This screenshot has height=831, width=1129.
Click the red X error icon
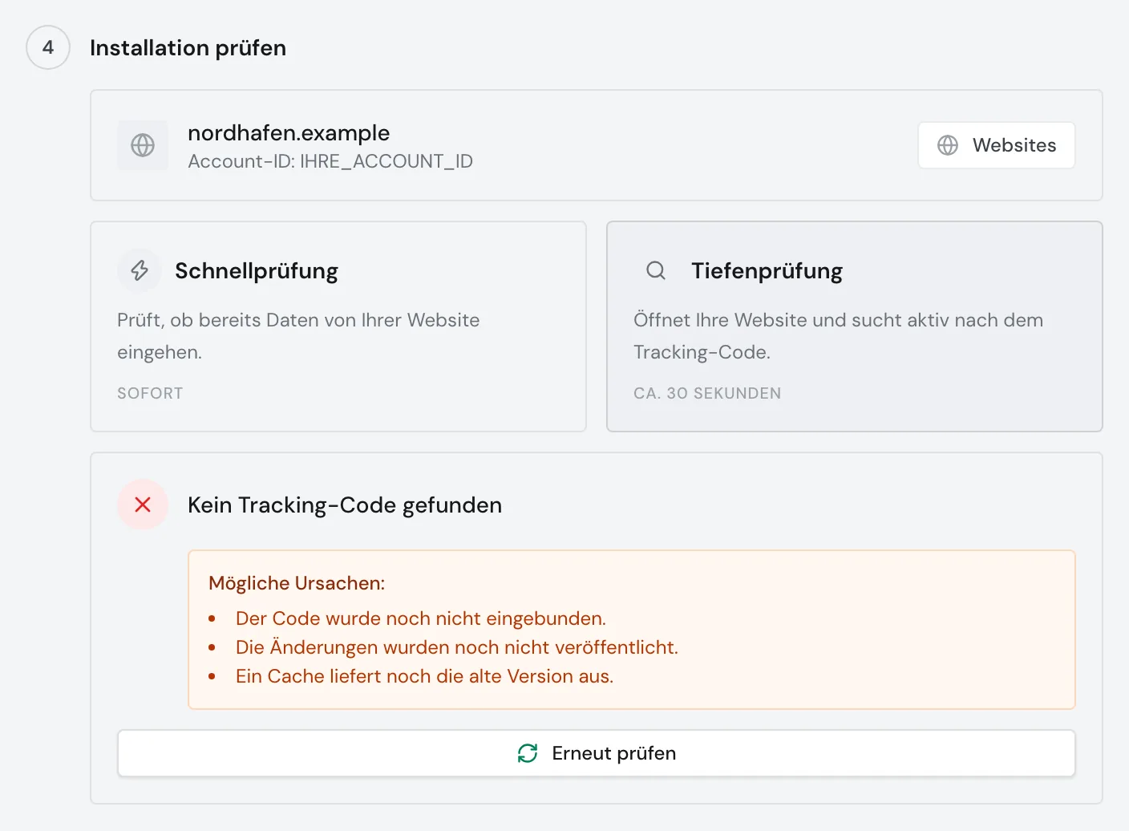143,505
